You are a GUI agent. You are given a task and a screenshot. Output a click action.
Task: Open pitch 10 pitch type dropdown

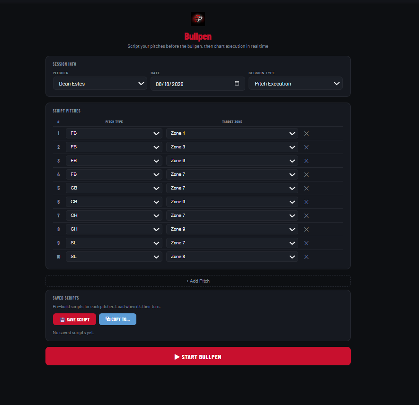tap(114, 257)
